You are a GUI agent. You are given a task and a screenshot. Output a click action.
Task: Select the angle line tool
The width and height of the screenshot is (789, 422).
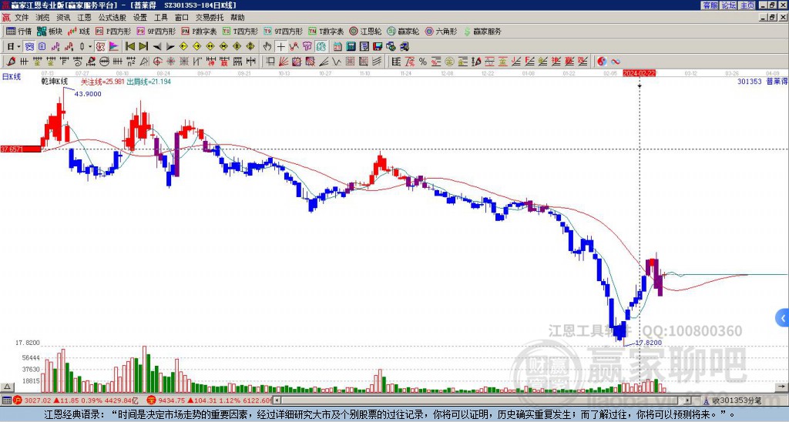coord(324,62)
